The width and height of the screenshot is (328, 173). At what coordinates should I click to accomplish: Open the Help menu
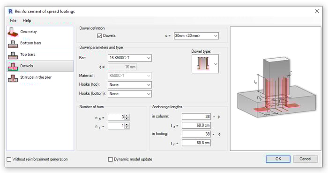(x=27, y=21)
